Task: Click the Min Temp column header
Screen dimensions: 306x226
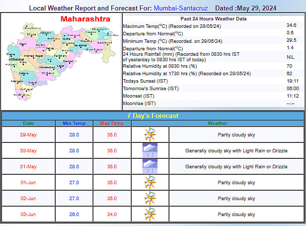Action: [x=74, y=123]
